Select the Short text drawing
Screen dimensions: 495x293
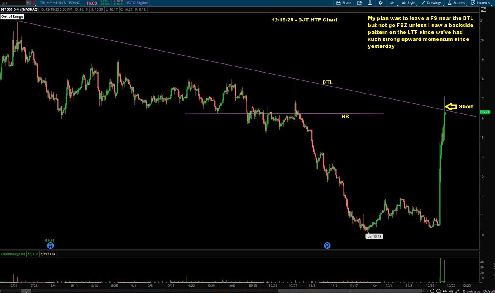[x=466, y=106]
